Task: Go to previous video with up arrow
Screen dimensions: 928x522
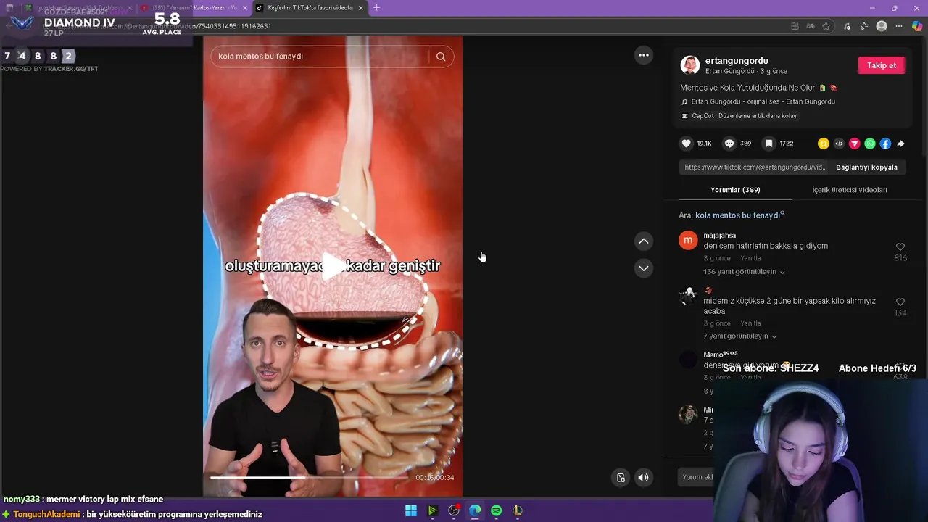Action: pyautogui.click(x=643, y=241)
